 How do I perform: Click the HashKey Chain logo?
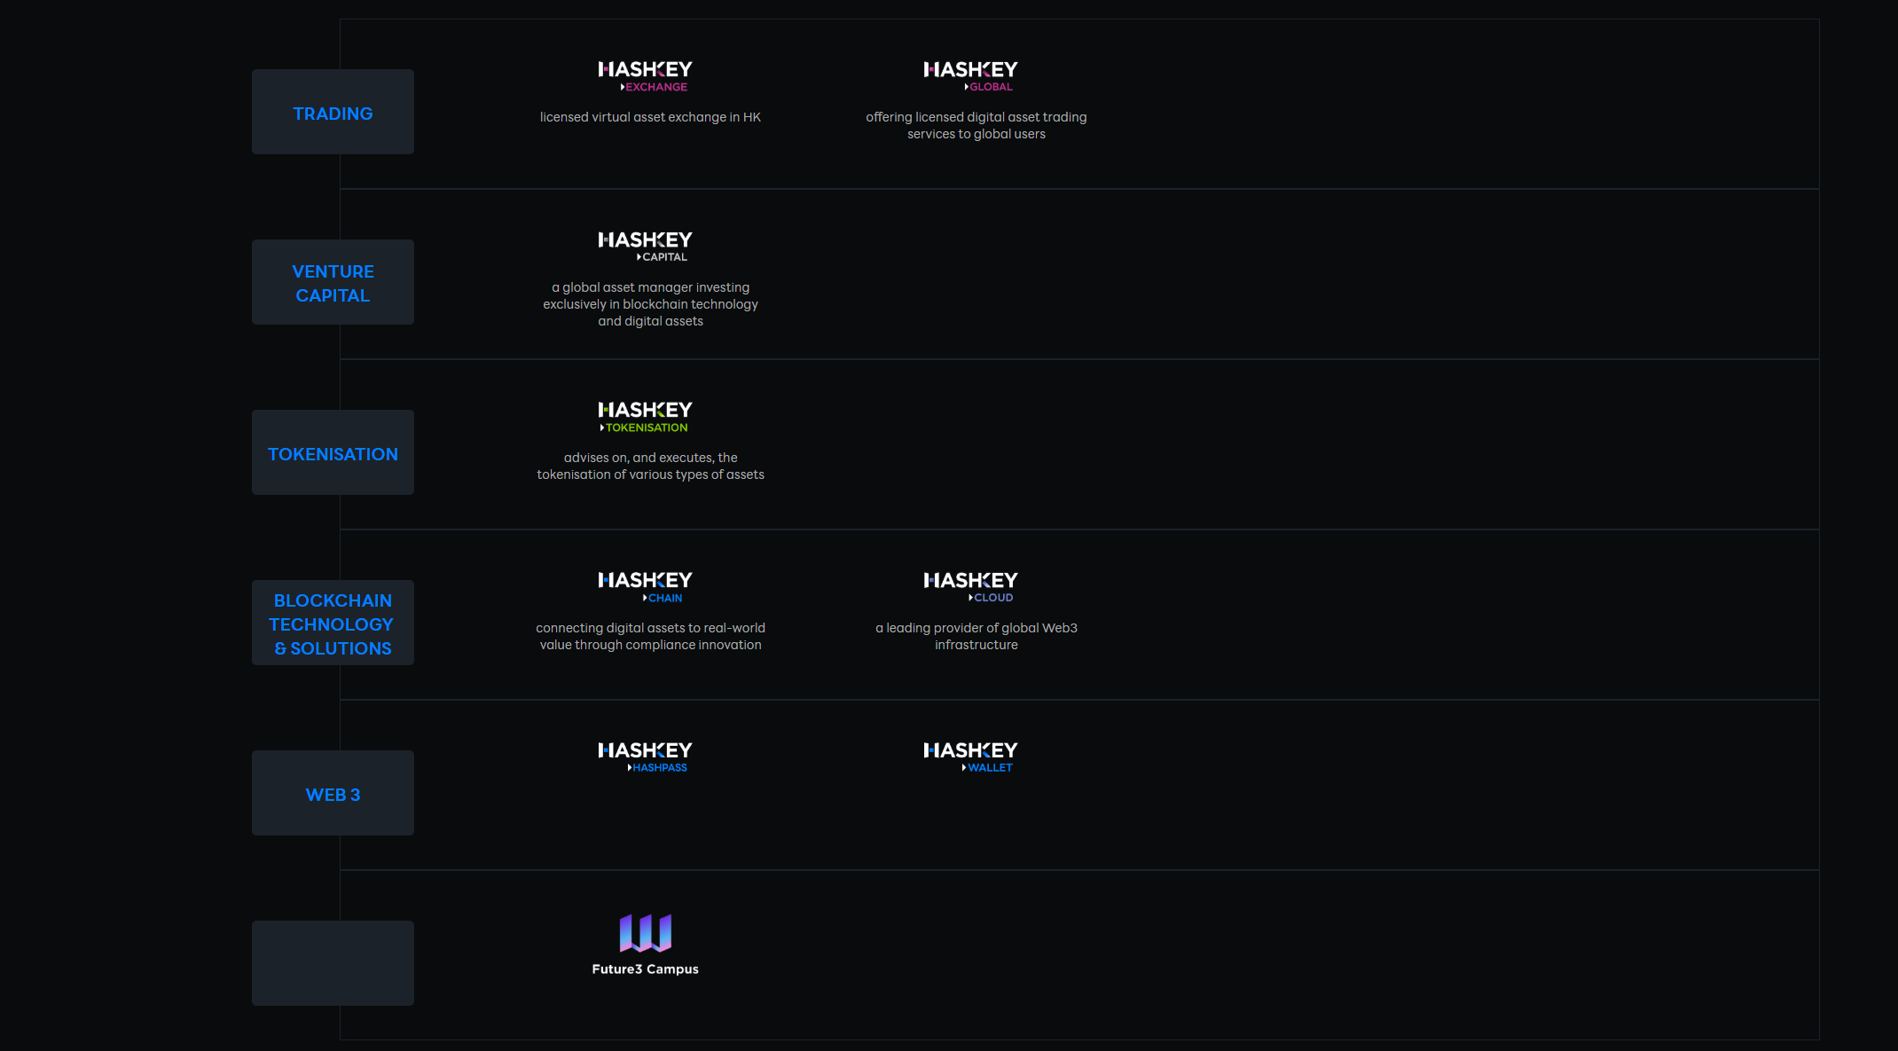(645, 587)
